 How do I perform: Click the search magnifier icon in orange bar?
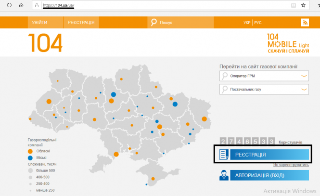(x=154, y=22)
